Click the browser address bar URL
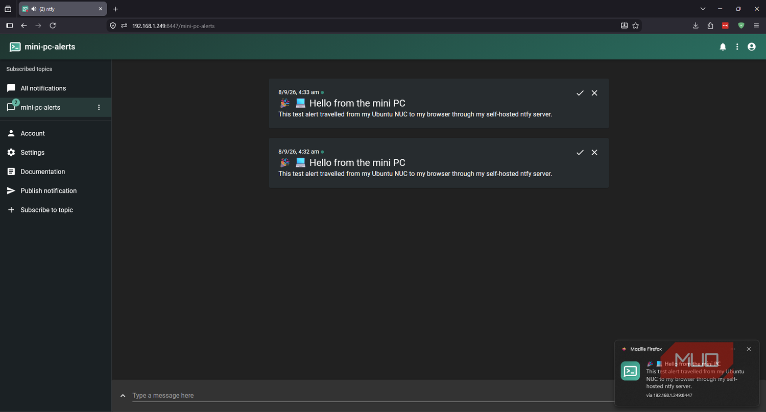This screenshot has width=766, height=412. 174,26
